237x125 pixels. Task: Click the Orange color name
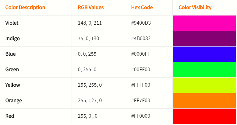point(14,101)
